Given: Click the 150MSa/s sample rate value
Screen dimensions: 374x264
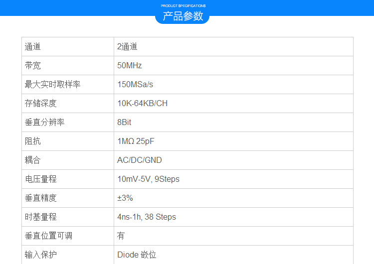Looking at the screenshot, I should pos(135,85).
